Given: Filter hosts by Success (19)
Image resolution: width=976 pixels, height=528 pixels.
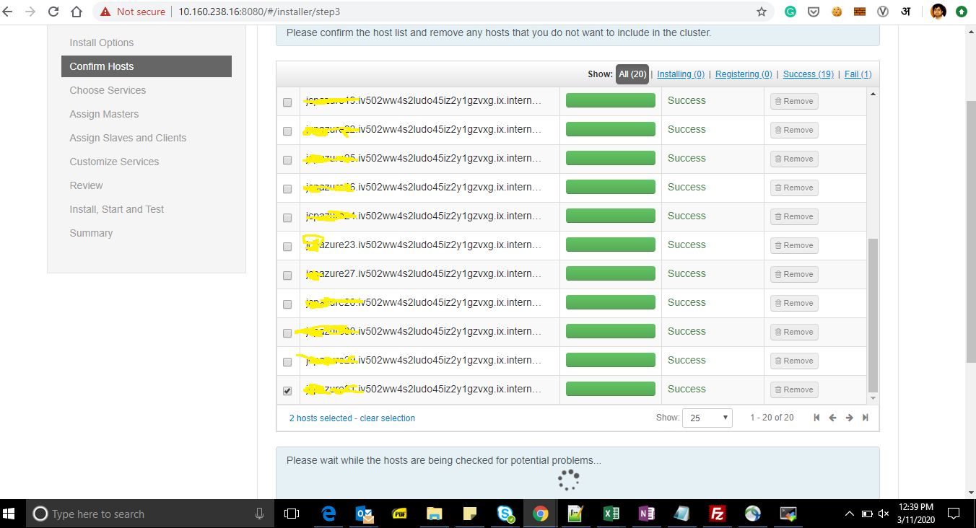Looking at the screenshot, I should click(808, 74).
